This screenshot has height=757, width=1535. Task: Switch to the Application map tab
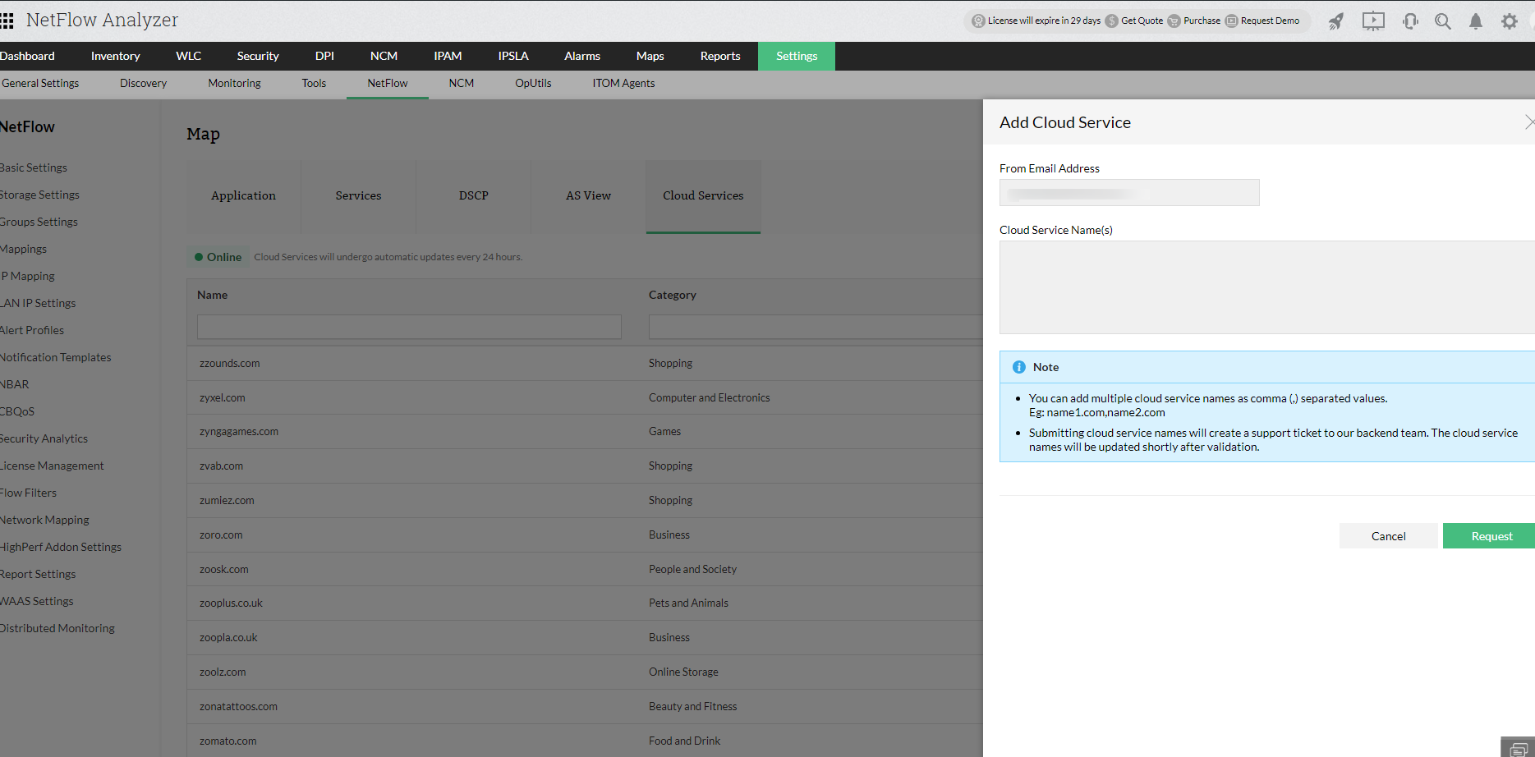point(243,196)
